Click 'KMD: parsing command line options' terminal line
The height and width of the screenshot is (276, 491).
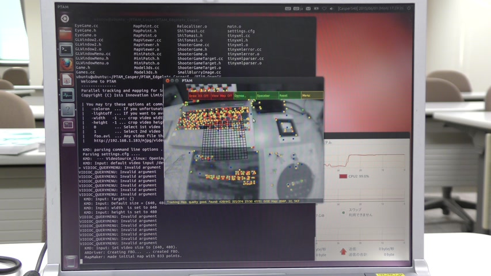point(123,149)
